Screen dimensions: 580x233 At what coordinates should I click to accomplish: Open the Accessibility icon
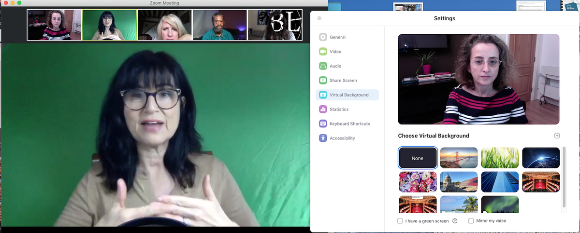click(323, 138)
